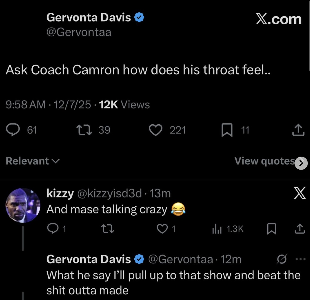Image resolution: width=310 pixels, height=300 pixels.
Task: Share kizzy's reply
Action: pyautogui.click(x=300, y=229)
